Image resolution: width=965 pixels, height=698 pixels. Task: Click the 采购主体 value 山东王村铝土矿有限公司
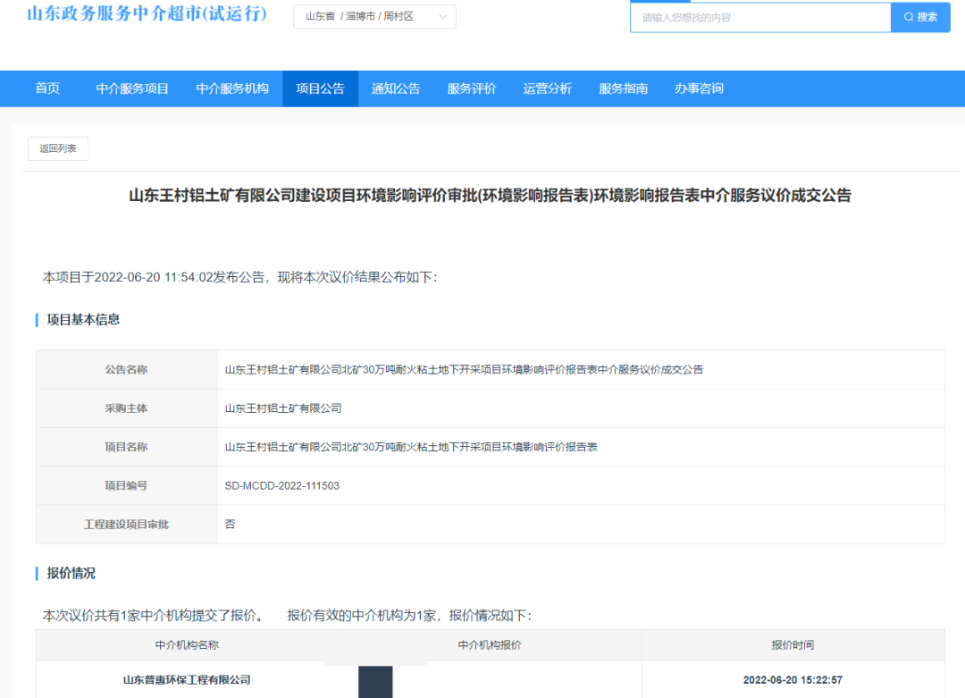(283, 408)
